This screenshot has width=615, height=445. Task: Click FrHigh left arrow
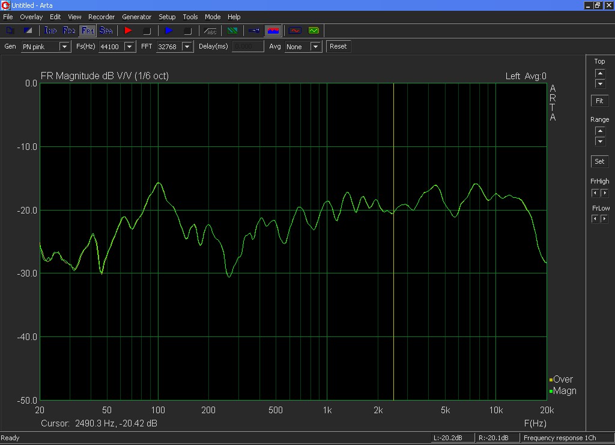595,193
